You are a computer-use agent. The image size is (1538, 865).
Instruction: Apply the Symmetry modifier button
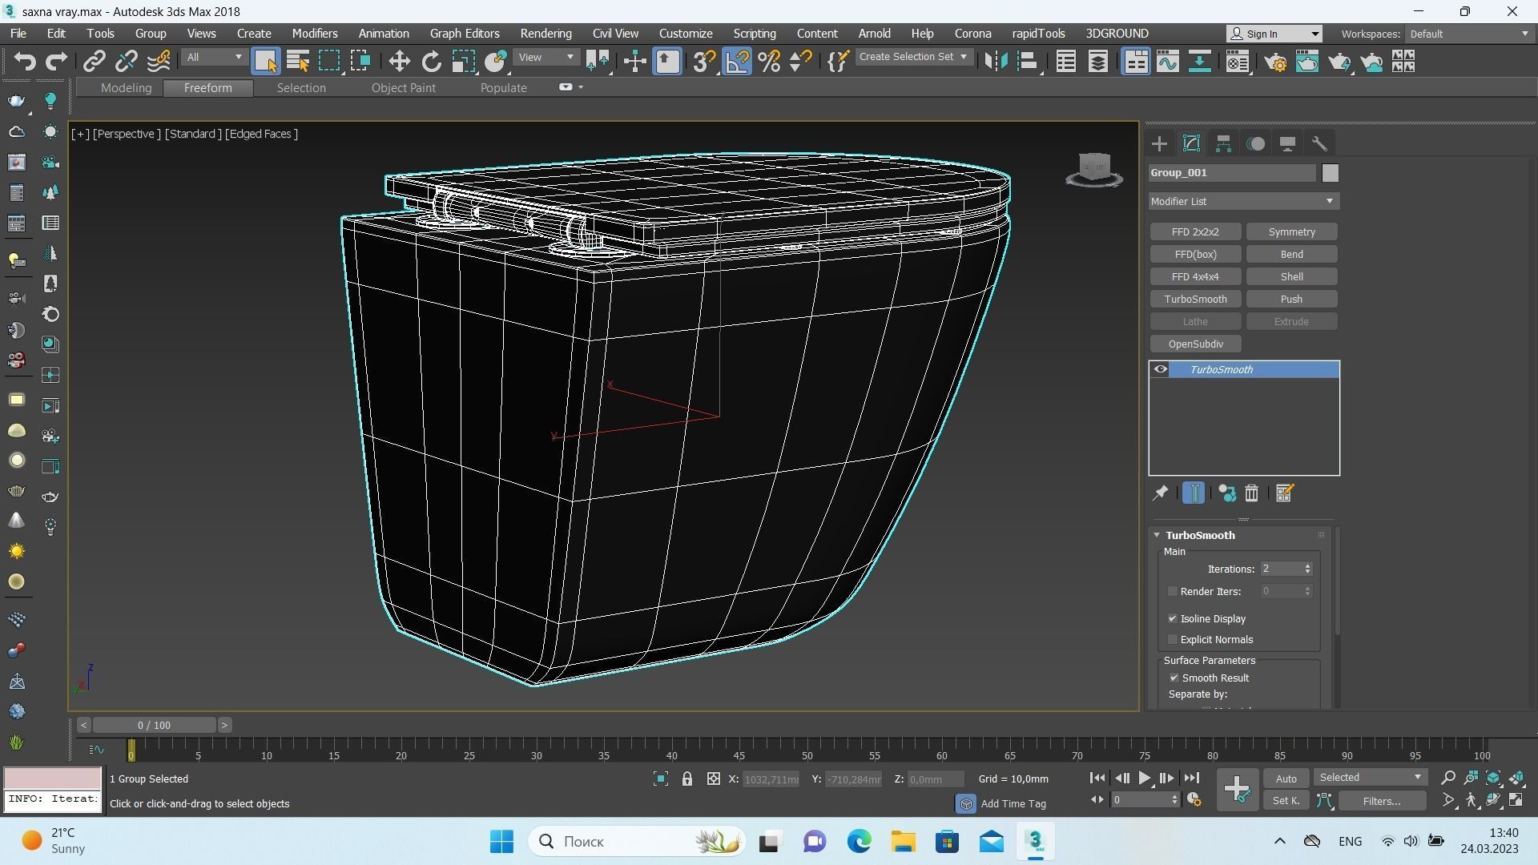[x=1291, y=231]
